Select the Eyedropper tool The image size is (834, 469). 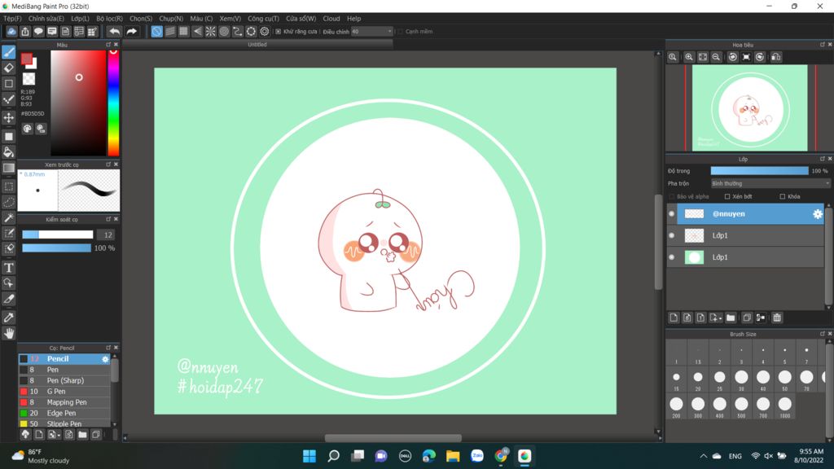[9, 318]
